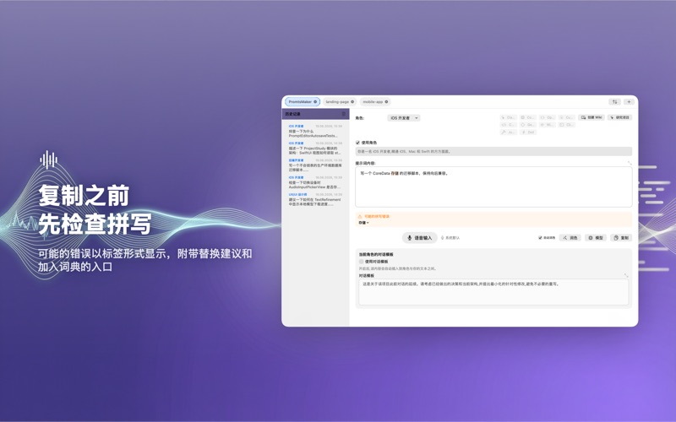The image size is (676, 422).
Task: Click the spelling warning triangle icon
Action: [x=360, y=217]
